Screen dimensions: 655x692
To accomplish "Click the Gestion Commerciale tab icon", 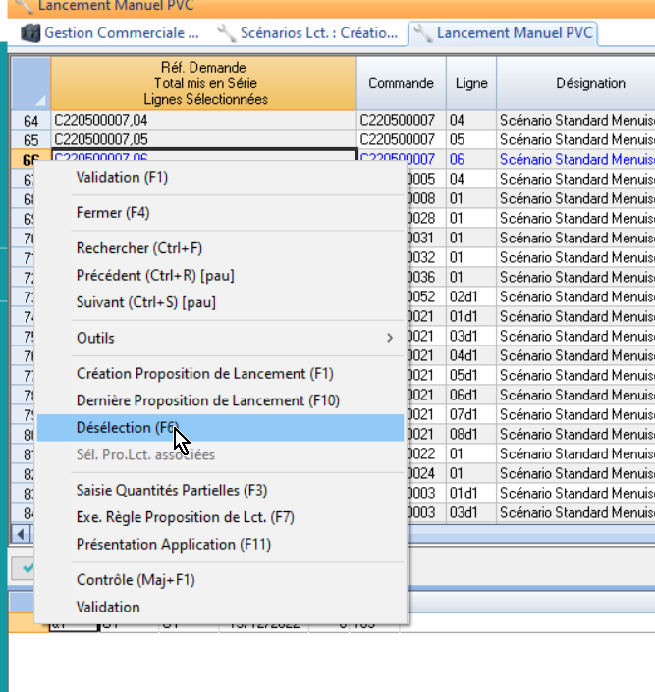I will (30, 33).
